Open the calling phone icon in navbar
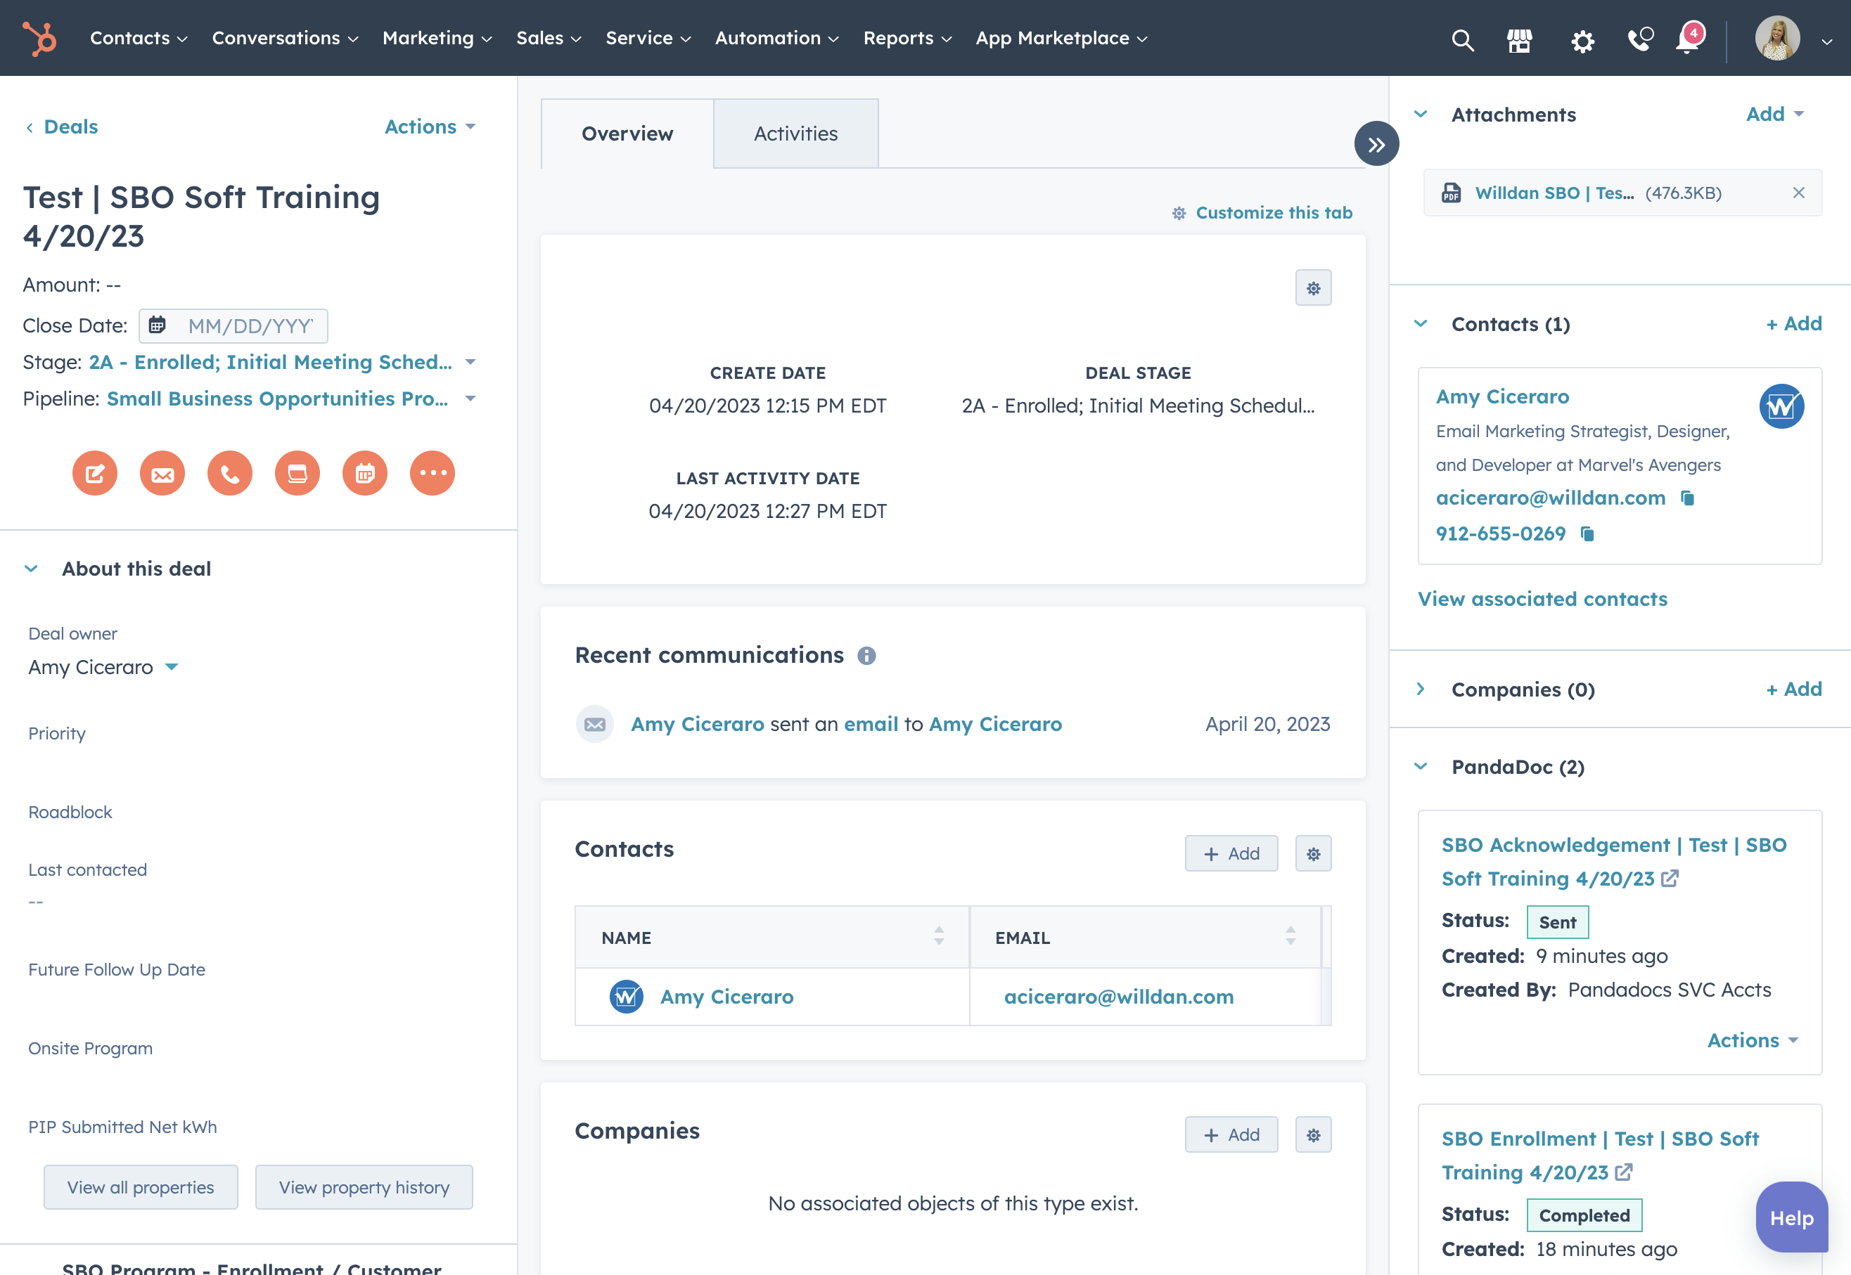1851x1275 pixels. 1640,39
